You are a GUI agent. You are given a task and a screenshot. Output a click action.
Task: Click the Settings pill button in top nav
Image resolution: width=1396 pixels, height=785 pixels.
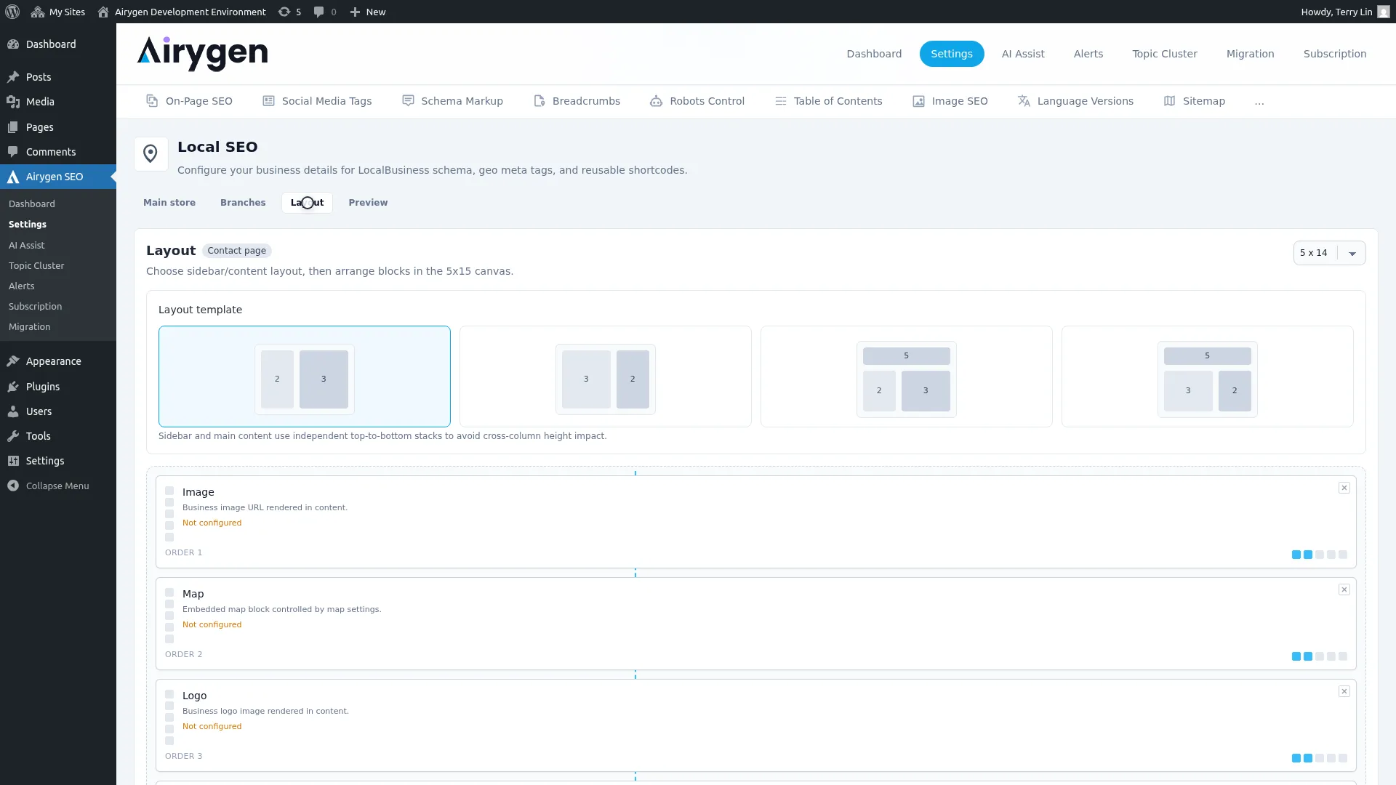(952, 54)
